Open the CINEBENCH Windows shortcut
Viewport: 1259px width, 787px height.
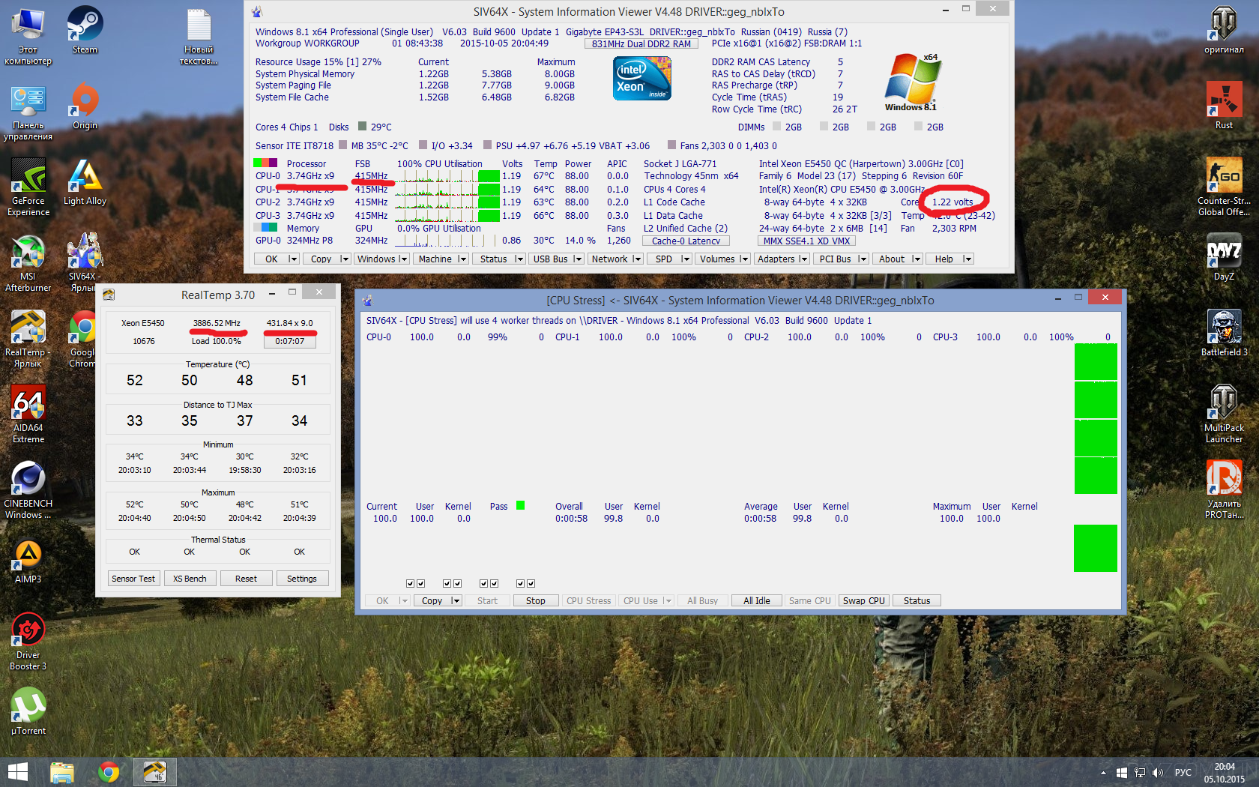(x=28, y=489)
